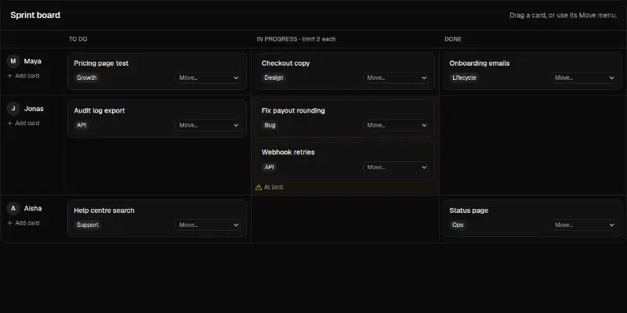Click the Support tag
Image resolution: width=627 pixels, height=313 pixels.
point(88,225)
